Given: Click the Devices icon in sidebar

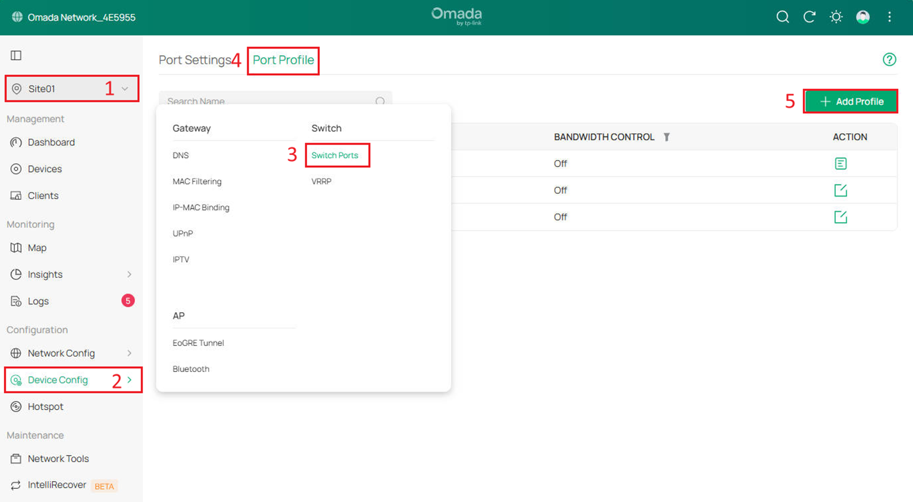Looking at the screenshot, I should (x=16, y=169).
